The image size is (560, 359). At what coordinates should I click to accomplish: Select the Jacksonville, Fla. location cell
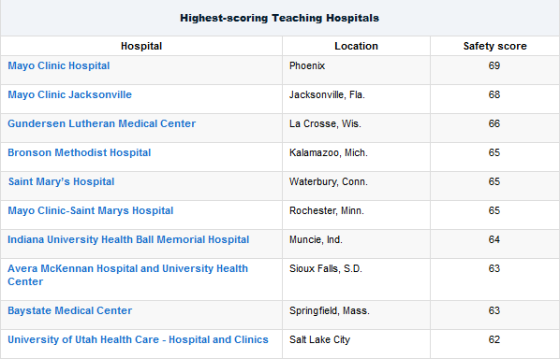coord(356,99)
